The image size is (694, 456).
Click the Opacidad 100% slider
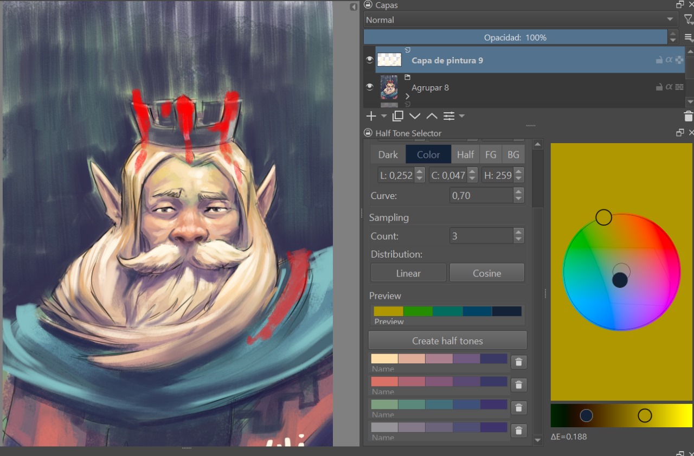pyautogui.click(x=515, y=37)
